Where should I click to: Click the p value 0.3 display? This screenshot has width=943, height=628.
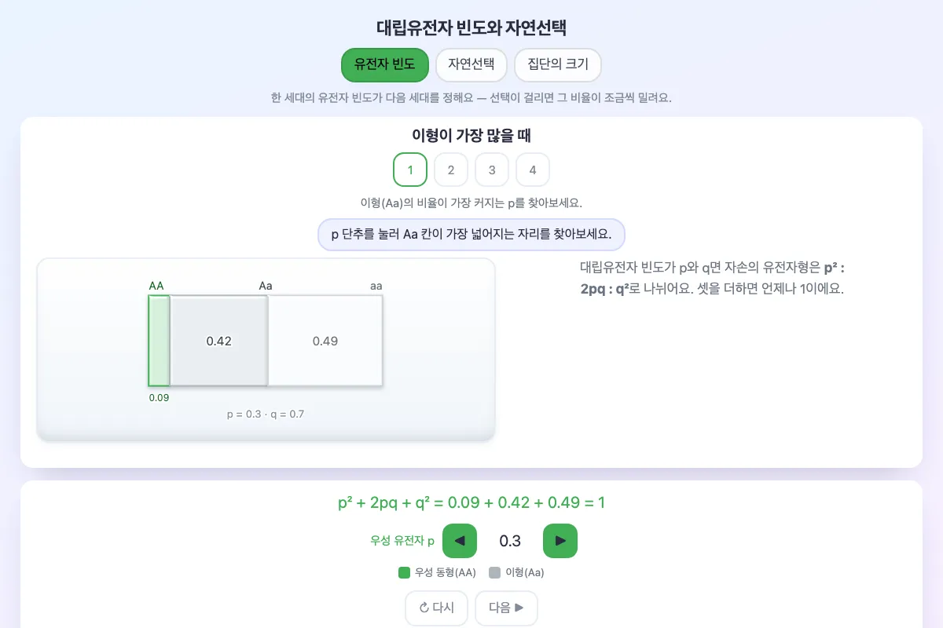(x=510, y=541)
